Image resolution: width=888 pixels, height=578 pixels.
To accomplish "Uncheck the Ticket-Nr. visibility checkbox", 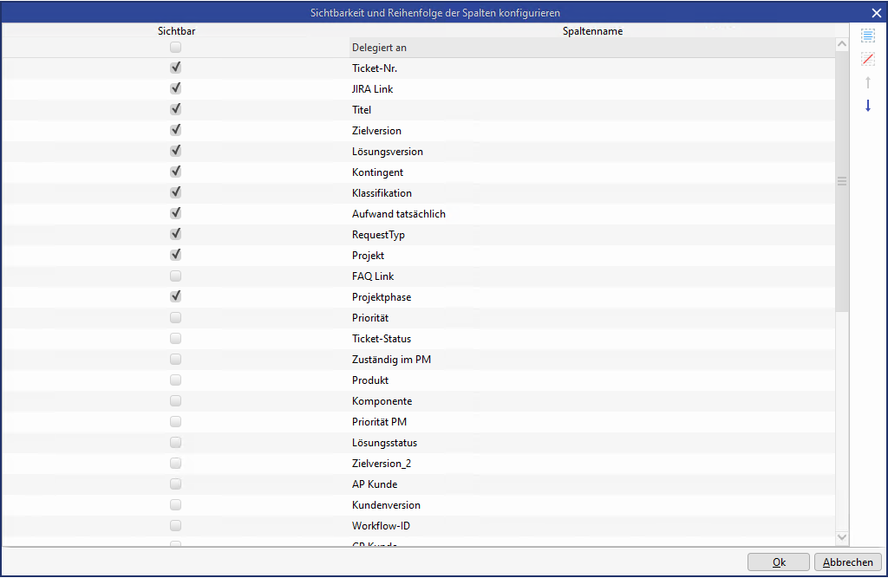I will [176, 68].
